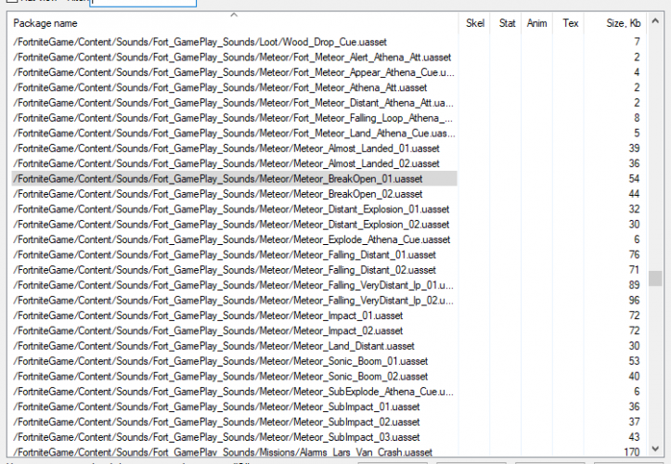This screenshot has width=671, height=464.
Task: Sort list by Package name column
Action: pos(232,22)
